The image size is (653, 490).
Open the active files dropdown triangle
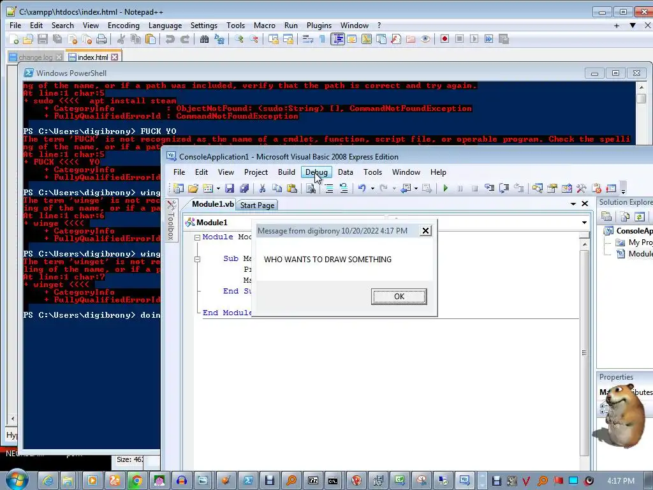573,204
